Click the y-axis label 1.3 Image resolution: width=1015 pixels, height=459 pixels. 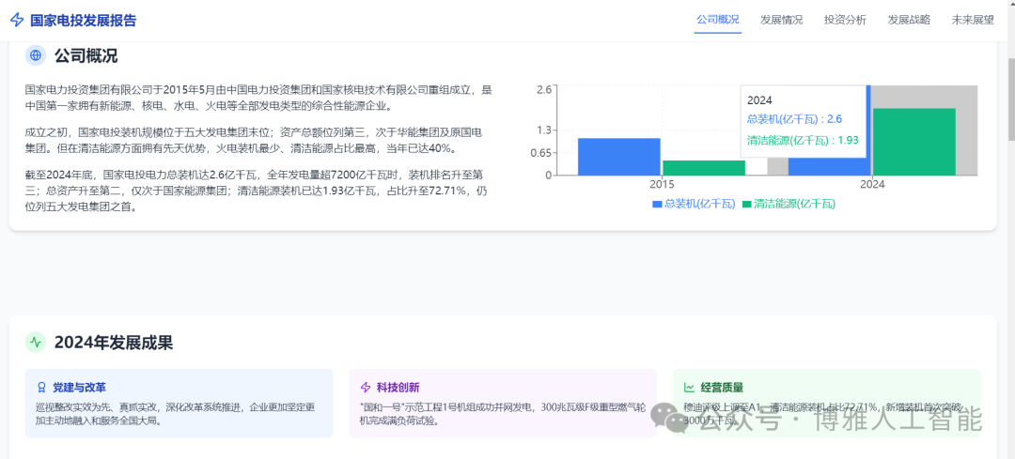coord(544,130)
